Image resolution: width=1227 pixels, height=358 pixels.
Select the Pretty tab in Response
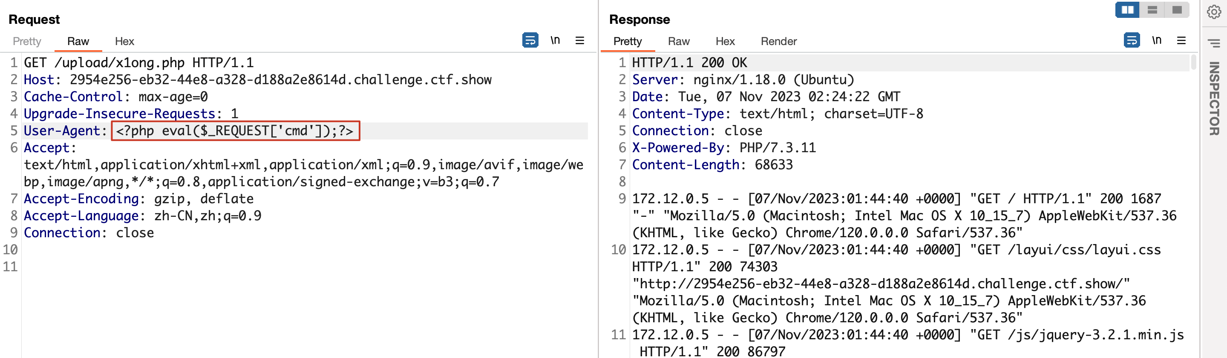627,41
